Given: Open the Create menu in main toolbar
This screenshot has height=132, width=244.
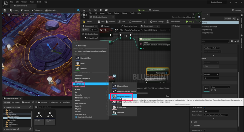Looking at the screenshot, I should click(14, 10).
